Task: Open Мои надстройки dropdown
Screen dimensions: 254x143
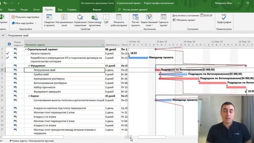Action: tap(24, 23)
